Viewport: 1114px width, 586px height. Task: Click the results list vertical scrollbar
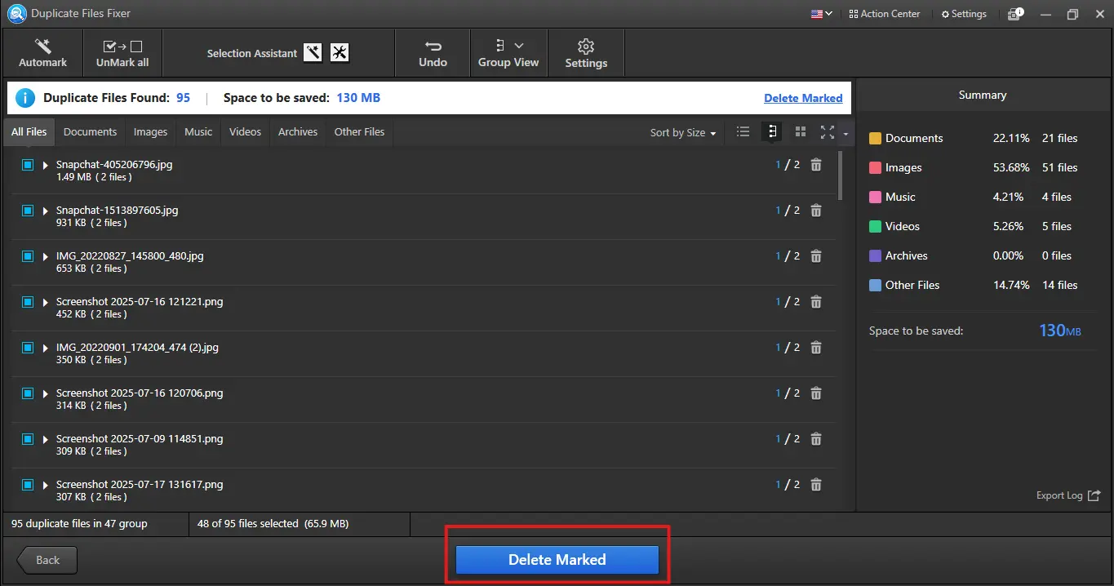point(840,175)
